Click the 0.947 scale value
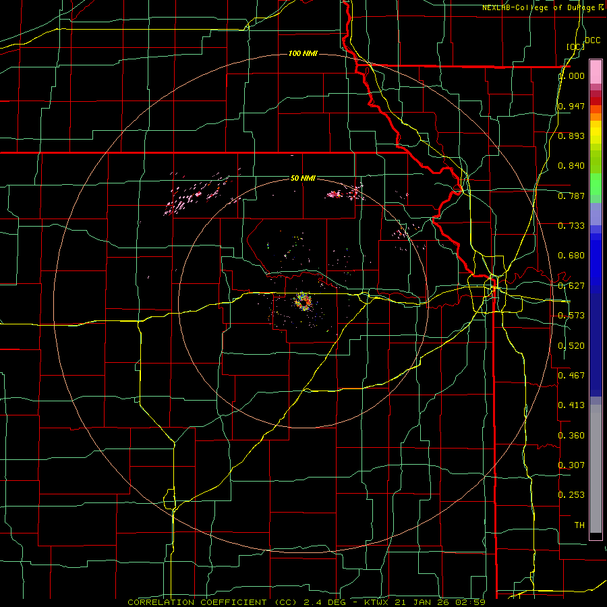 pyautogui.click(x=571, y=106)
